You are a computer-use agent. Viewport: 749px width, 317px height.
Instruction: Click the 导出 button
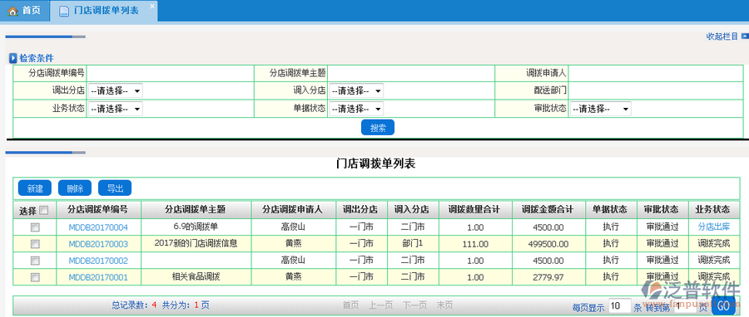click(115, 188)
